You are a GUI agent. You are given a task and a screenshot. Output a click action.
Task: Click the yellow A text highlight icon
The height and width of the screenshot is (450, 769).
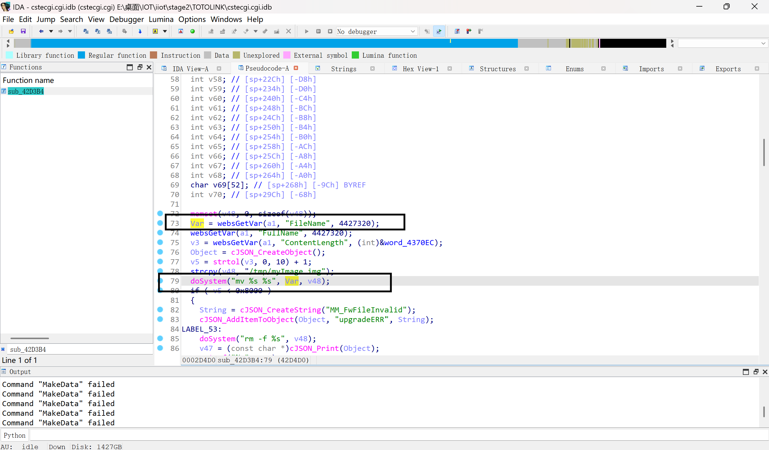pyautogui.click(x=155, y=31)
